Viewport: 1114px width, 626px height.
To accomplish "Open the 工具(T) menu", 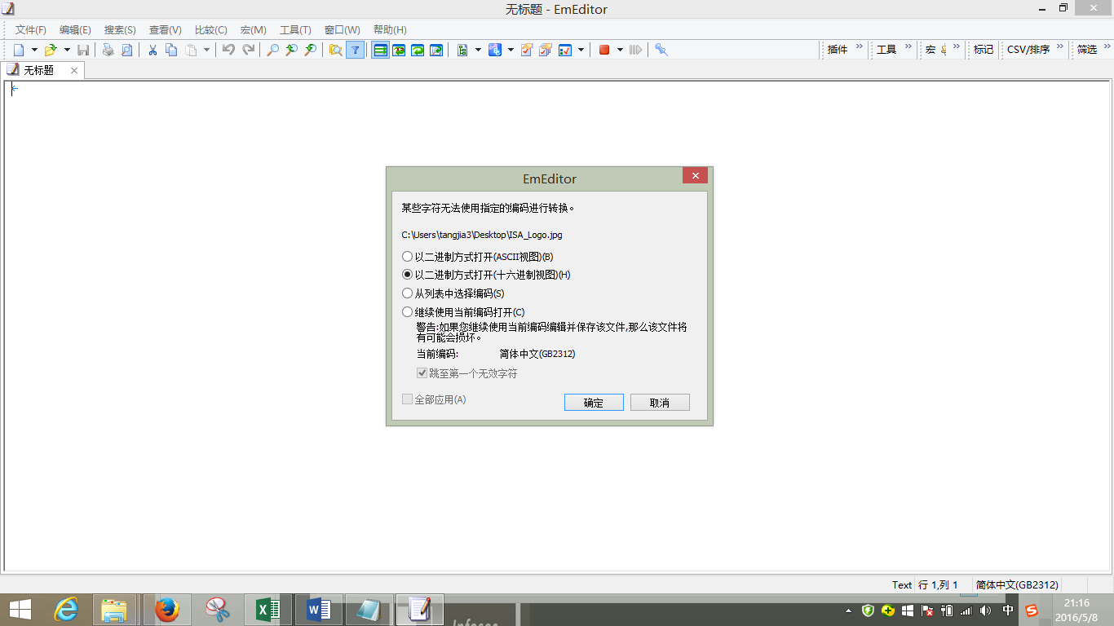I will (295, 29).
